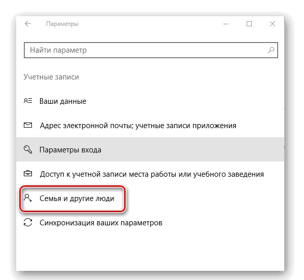
Task: Select Параметры входа
Action: pyautogui.click(x=70, y=150)
